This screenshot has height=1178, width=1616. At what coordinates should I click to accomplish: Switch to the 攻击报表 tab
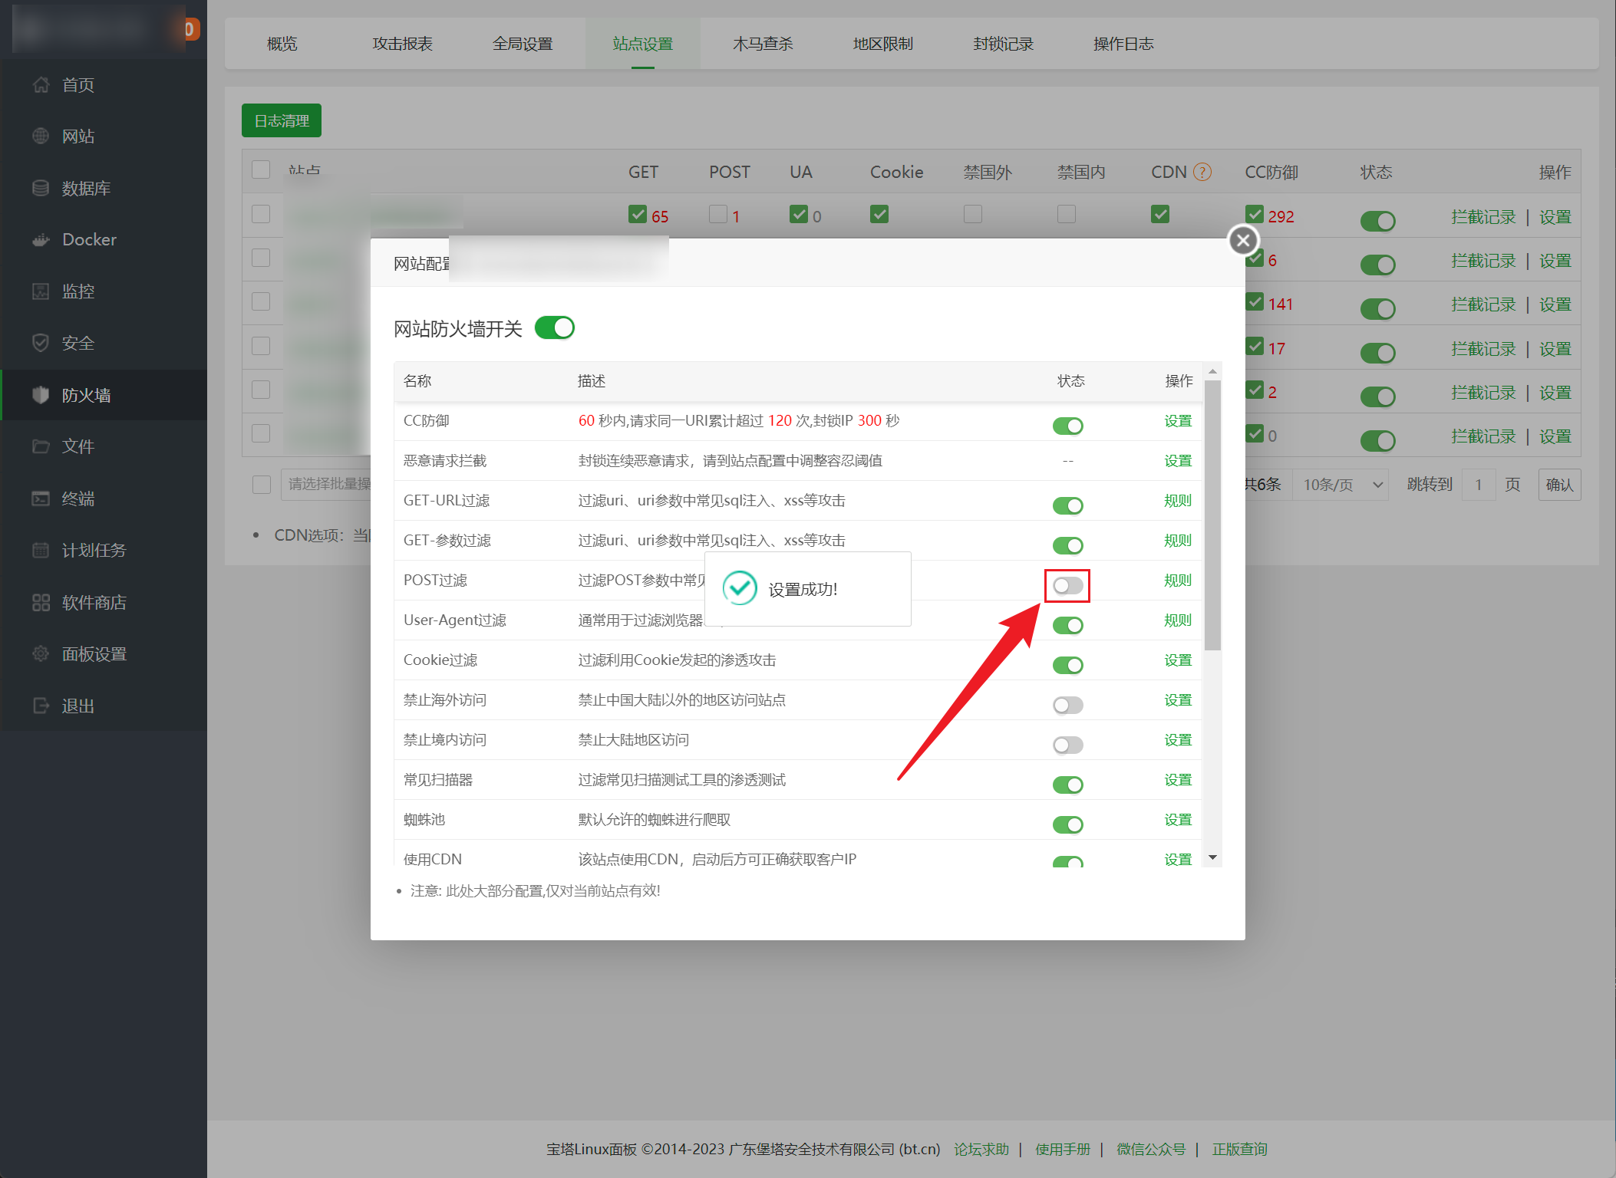(402, 44)
